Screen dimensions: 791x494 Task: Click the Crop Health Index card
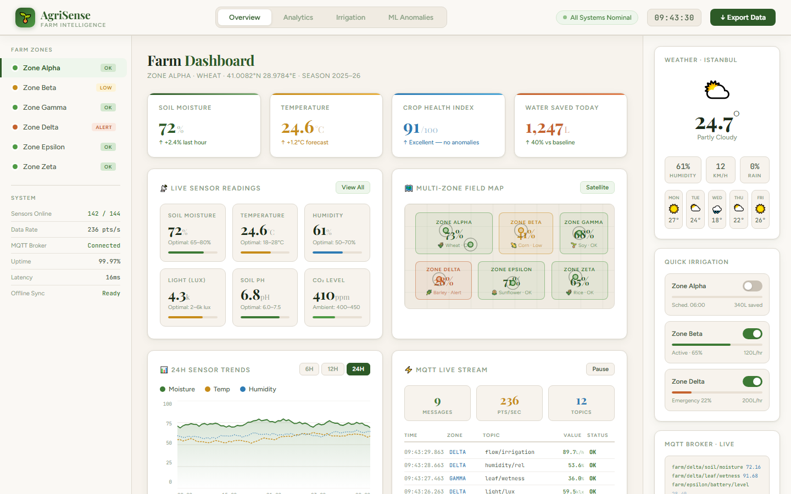click(448, 125)
